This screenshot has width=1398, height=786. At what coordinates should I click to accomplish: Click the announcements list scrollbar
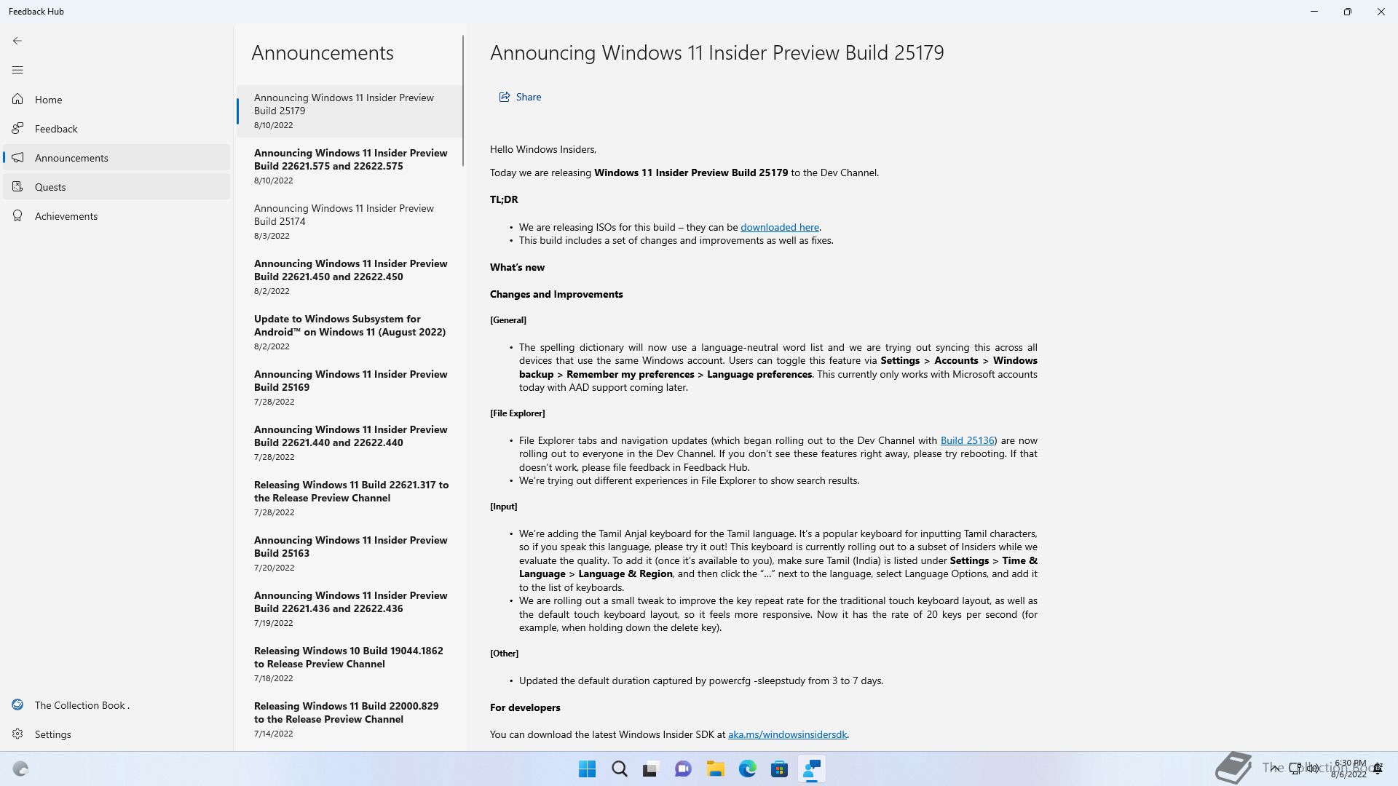[463, 100]
